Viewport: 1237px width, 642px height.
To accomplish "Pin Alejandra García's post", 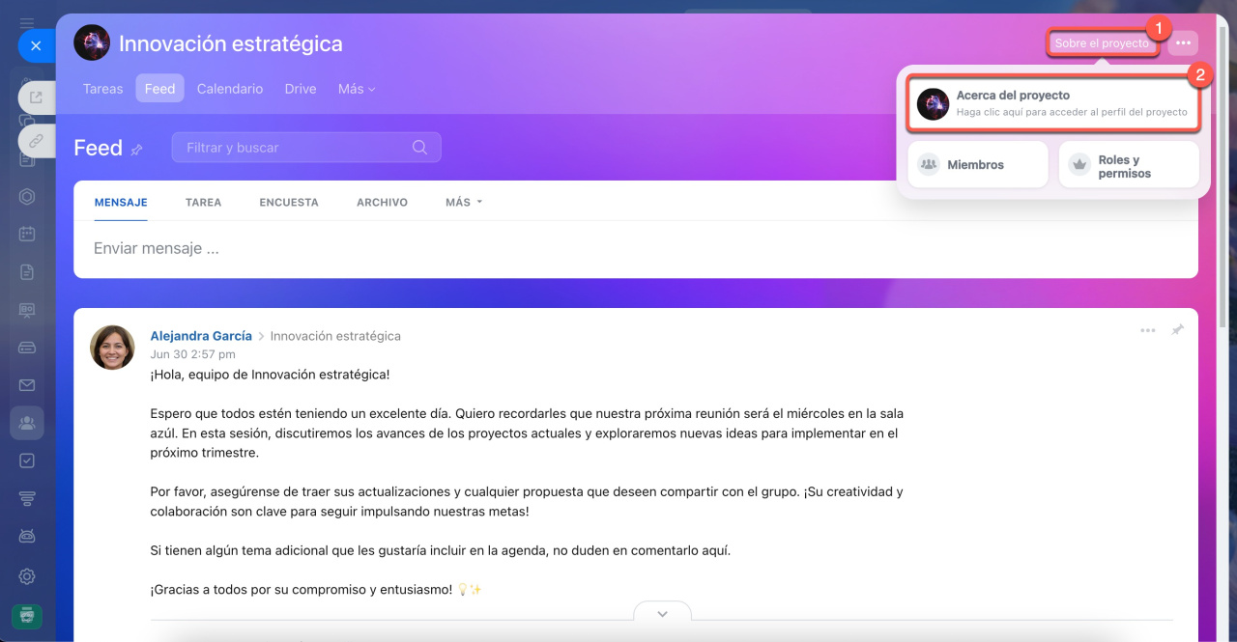I will (x=1177, y=330).
